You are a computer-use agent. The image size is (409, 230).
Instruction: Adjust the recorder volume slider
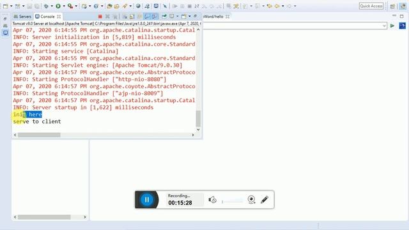click(232, 201)
